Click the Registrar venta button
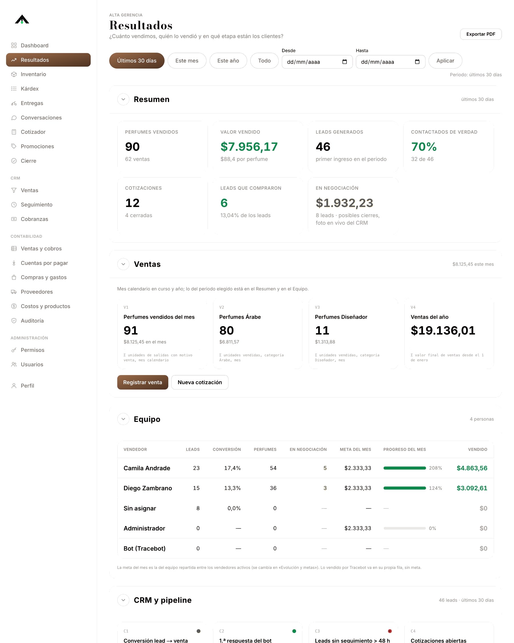This screenshot has height=643, width=514. click(x=143, y=382)
